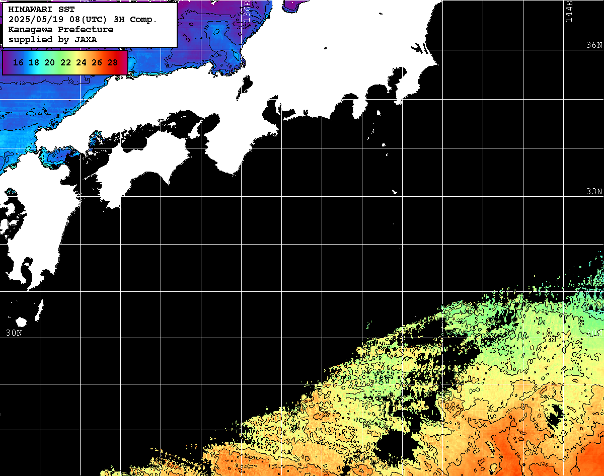Select the 28 value on the color scale
This screenshot has height=476, width=604.
pyautogui.click(x=113, y=62)
